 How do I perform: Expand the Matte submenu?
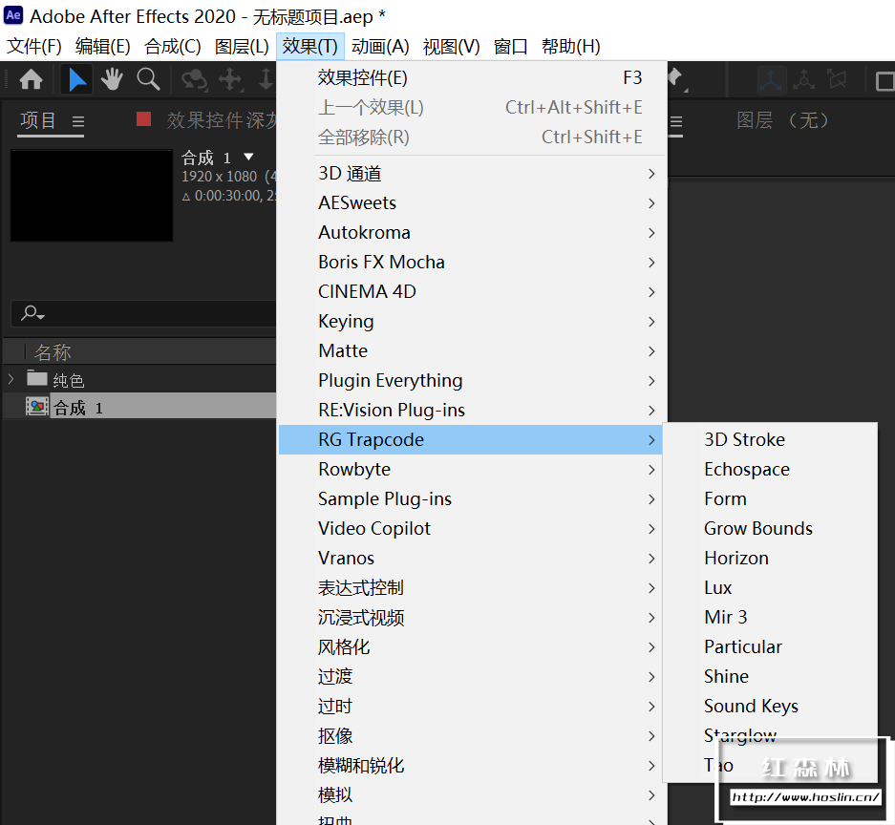(x=472, y=351)
